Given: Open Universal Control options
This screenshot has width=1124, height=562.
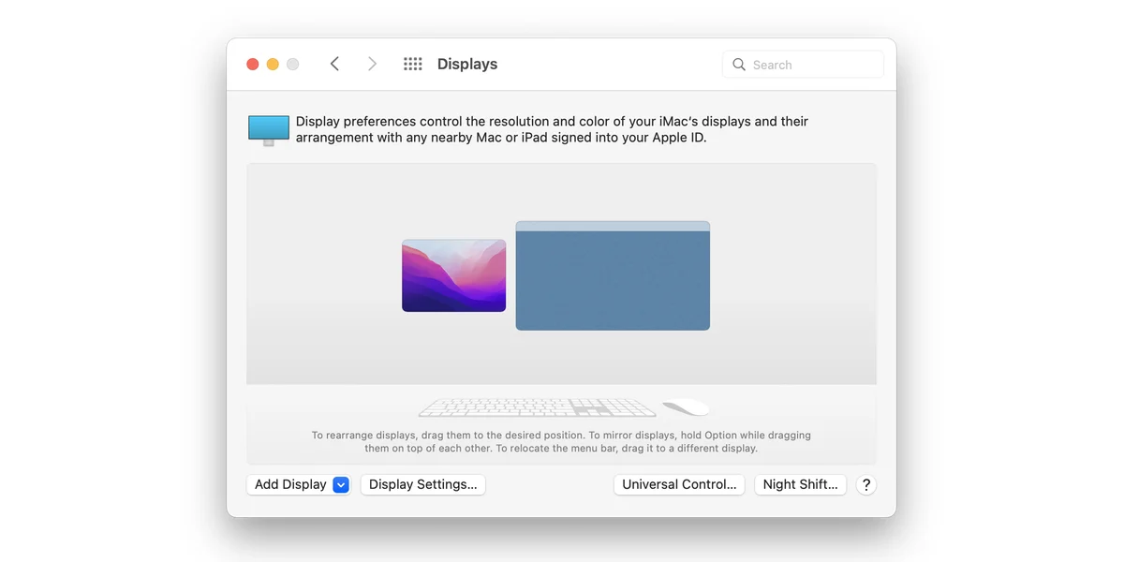Looking at the screenshot, I should point(679,484).
